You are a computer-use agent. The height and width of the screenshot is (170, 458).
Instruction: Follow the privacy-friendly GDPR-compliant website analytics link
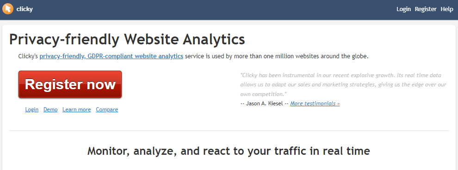click(111, 56)
